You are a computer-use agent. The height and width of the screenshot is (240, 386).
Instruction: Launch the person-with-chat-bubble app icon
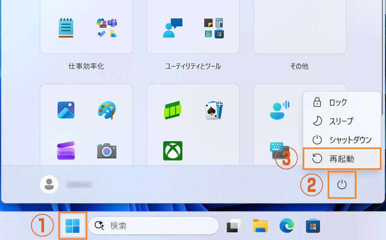tap(173, 28)
